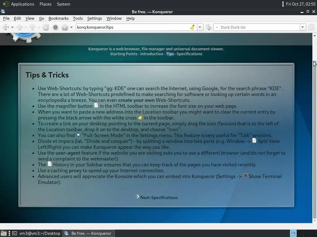Open the Forward history dropdown arrow
The height and width of the screenshot is (237, 317).
click(25, 27)
